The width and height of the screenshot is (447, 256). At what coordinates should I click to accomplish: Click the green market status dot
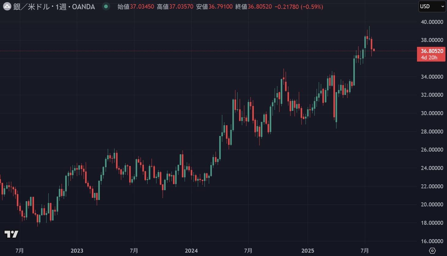(x=106, y=6)
